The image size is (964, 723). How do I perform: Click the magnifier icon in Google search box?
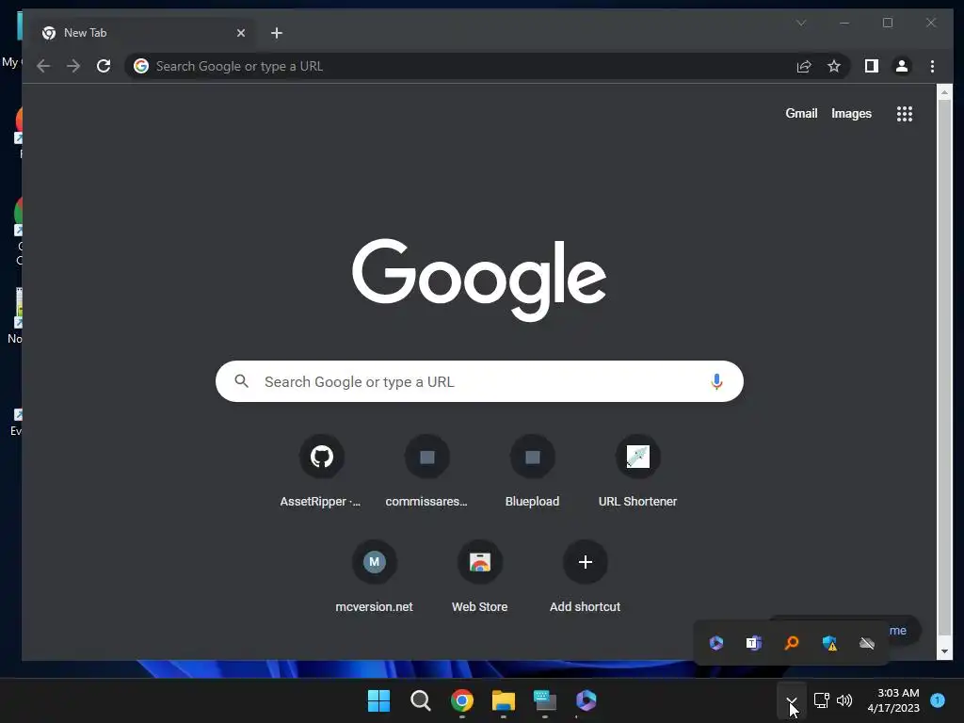pyautogui.click(x=242, y=381)
